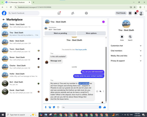Show hidden system tray icons
The height and width of the screenshot is (117, 147).
click(x=123, y=115)
